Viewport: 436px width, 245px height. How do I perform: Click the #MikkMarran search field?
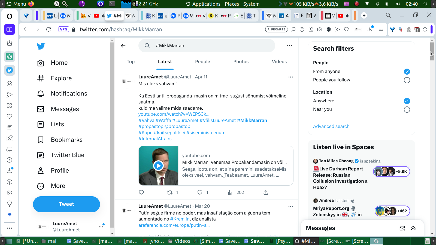[x=207, y=46]
